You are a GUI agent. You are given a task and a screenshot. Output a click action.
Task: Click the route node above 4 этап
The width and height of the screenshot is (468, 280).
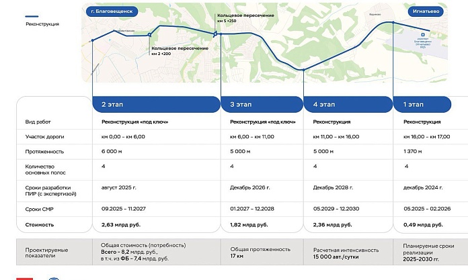(305, 70)
